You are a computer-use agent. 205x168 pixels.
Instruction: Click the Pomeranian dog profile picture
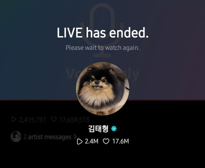point(102,89)
